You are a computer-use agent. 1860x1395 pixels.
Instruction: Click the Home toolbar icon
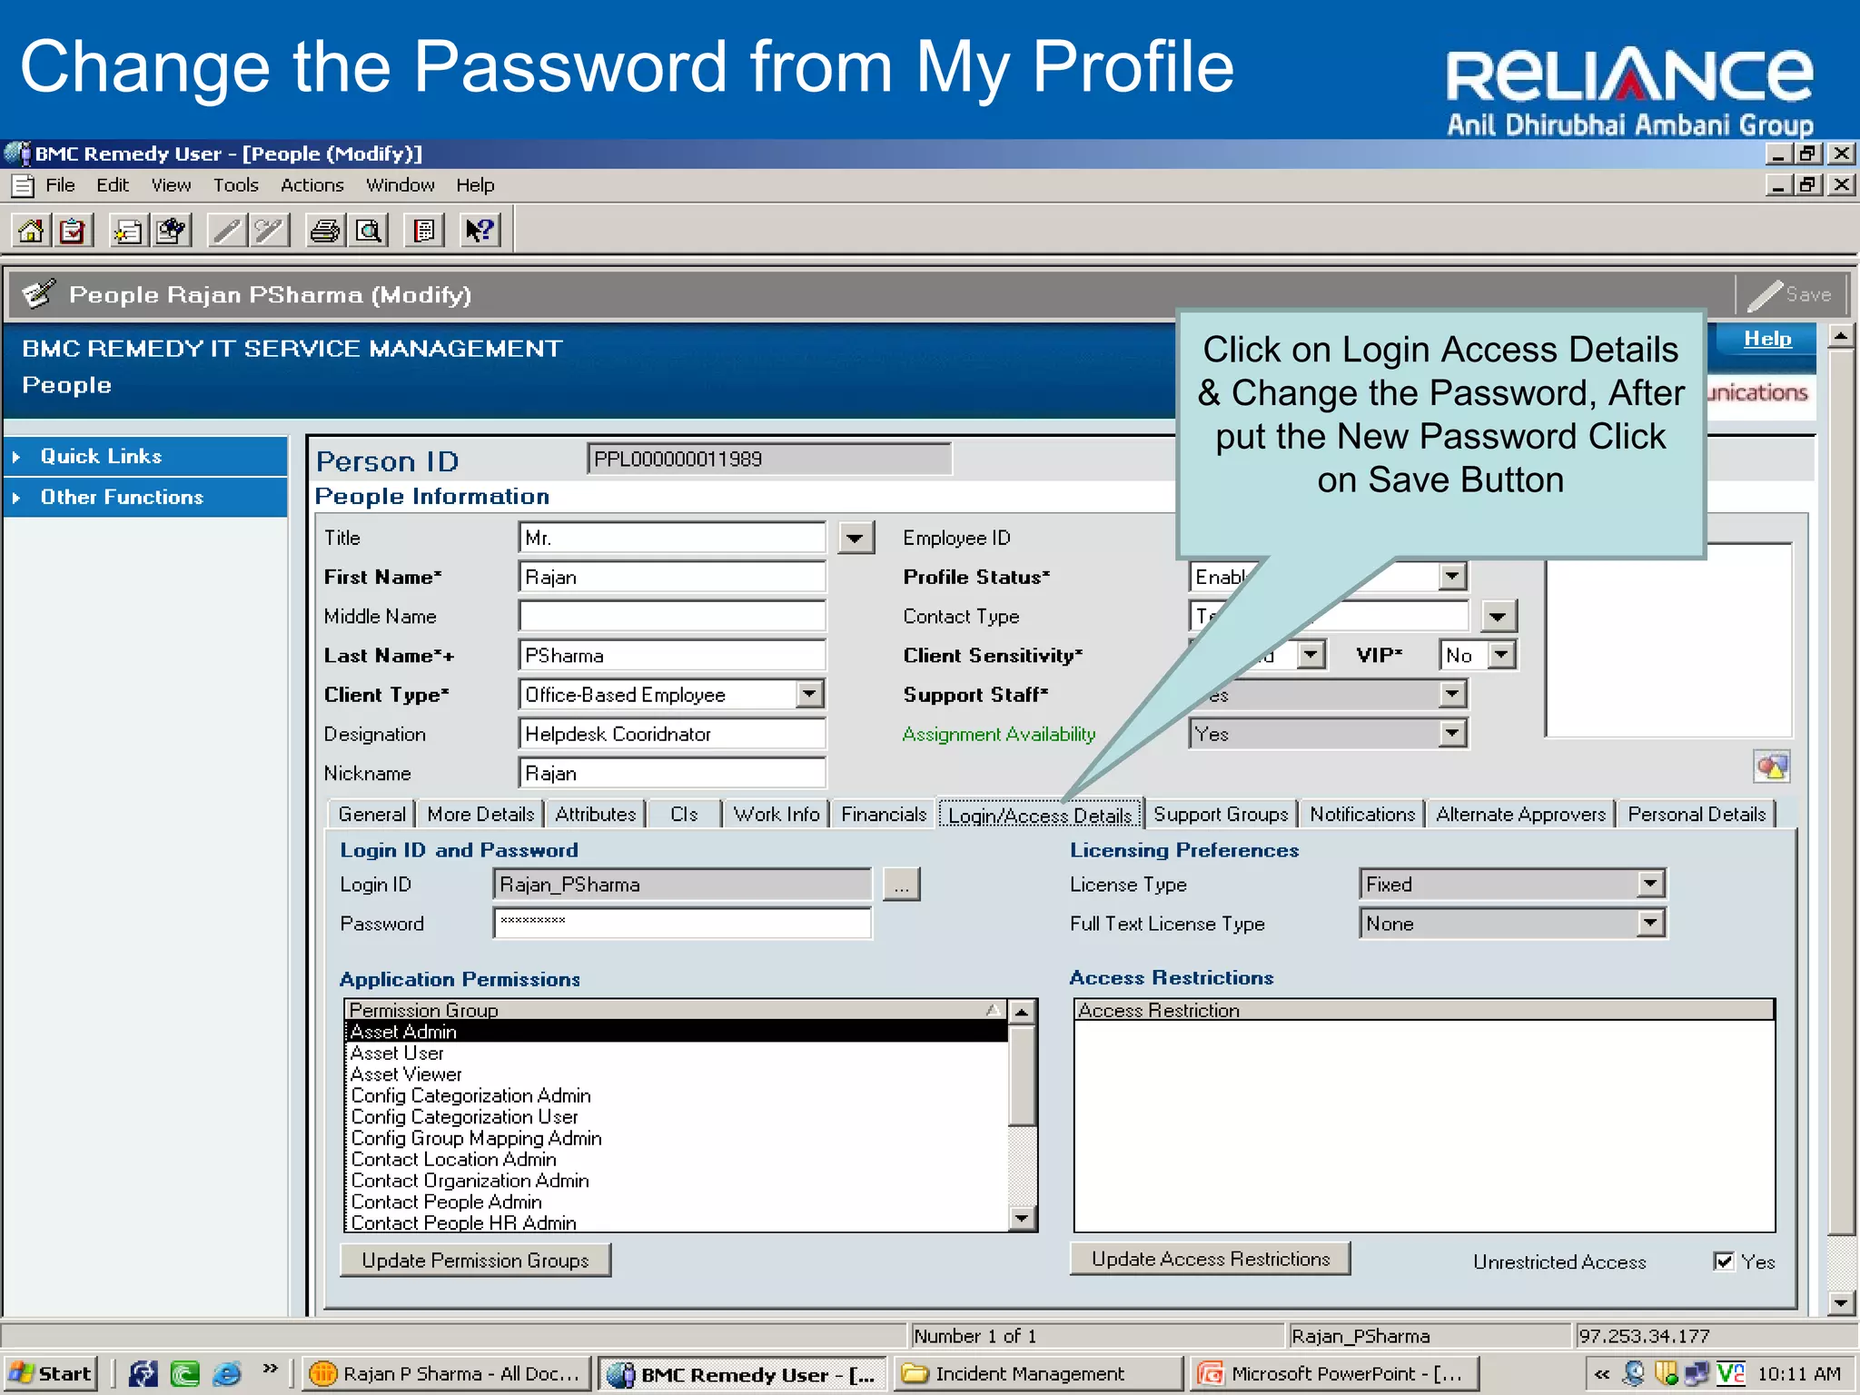click(32, 231)
